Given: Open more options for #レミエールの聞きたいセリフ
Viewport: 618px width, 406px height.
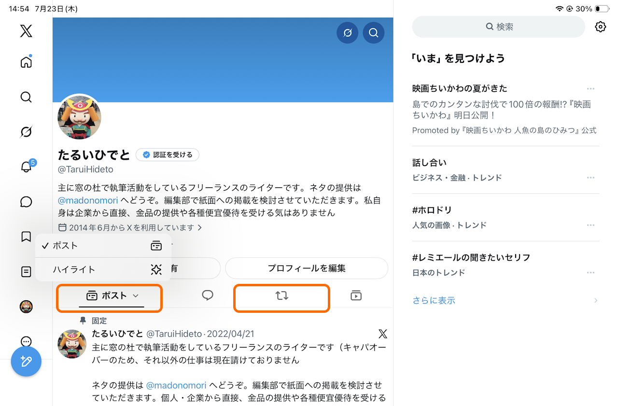Looking at the screenshot, I should point(590,272).
